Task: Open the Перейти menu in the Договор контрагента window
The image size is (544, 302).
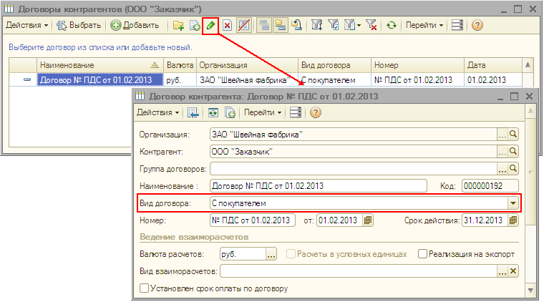Action: 263,112
